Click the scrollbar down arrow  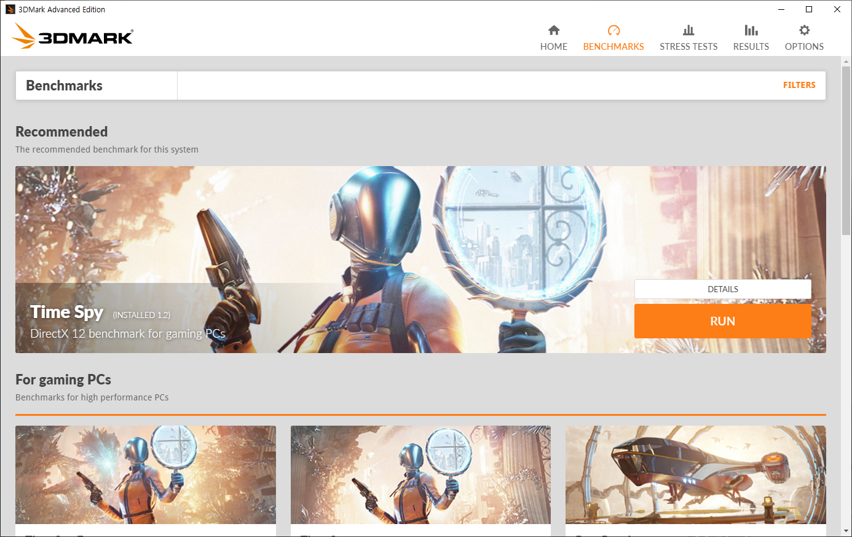click(x=846, y=531)
